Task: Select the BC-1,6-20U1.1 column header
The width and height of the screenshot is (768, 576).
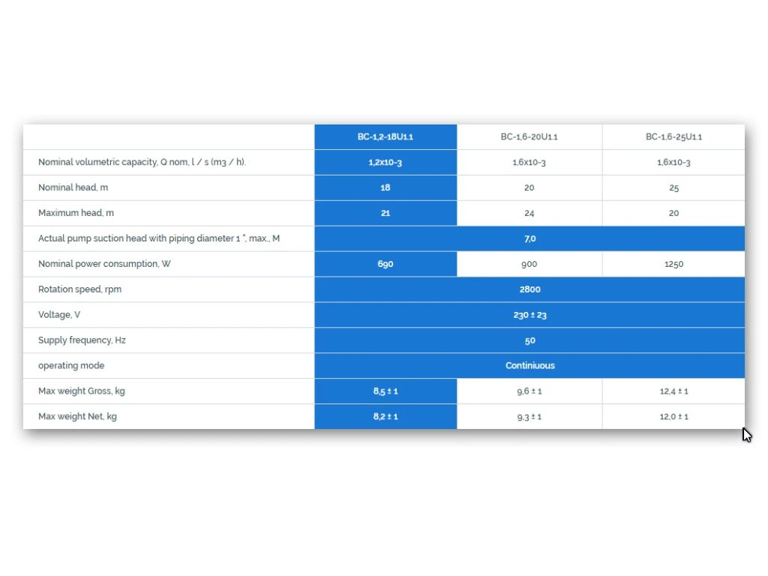Action: coord(529,136)
